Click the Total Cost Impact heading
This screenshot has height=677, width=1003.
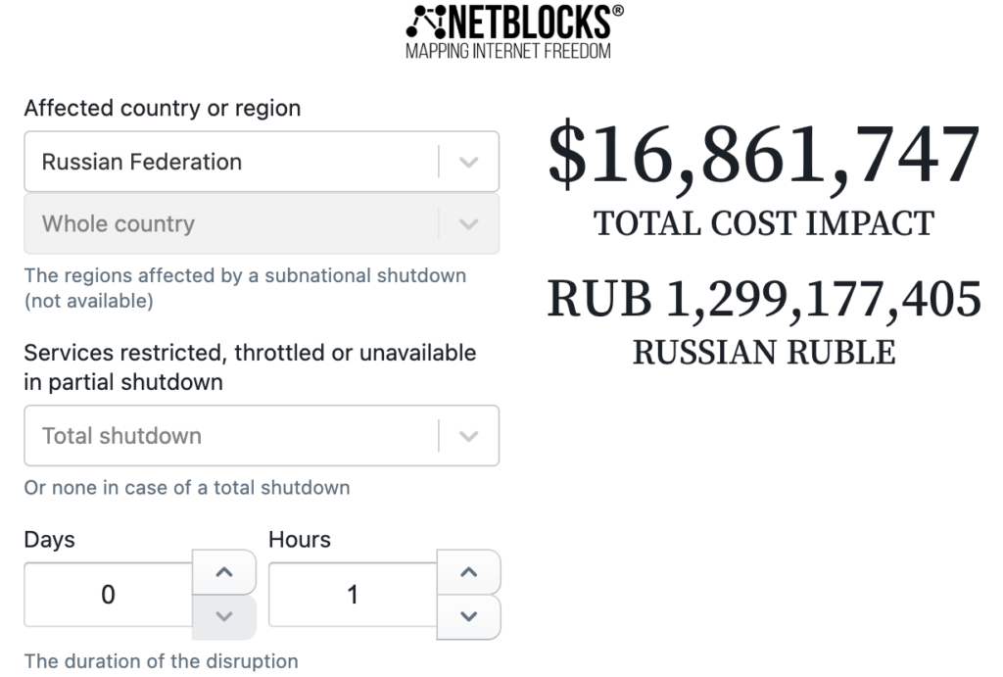(x=764, y=224)
